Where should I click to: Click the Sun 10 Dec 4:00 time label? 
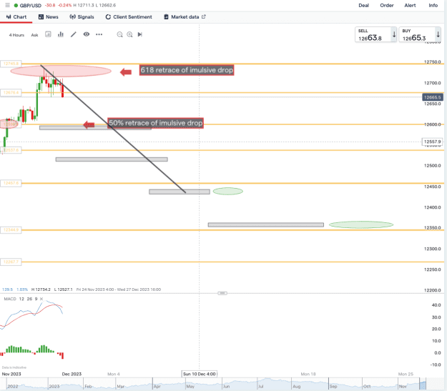[x=200, y=374]
